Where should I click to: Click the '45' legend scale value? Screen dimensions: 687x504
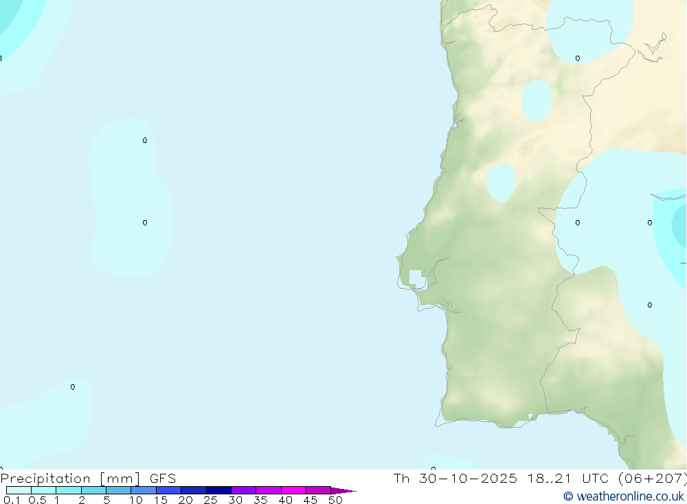pos(311,500)
